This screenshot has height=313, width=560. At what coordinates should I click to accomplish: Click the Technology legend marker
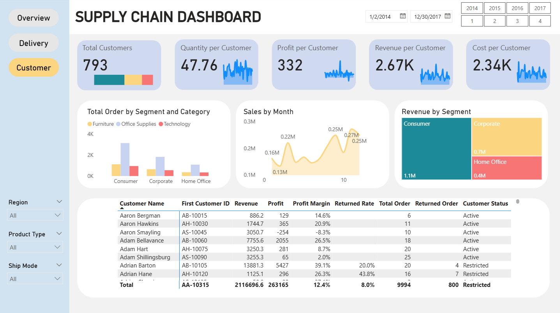(x=161, y=124)
